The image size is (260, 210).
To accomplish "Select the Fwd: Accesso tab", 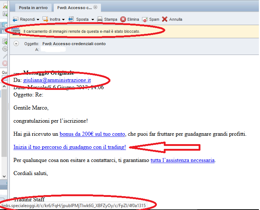I will point(74,8).
